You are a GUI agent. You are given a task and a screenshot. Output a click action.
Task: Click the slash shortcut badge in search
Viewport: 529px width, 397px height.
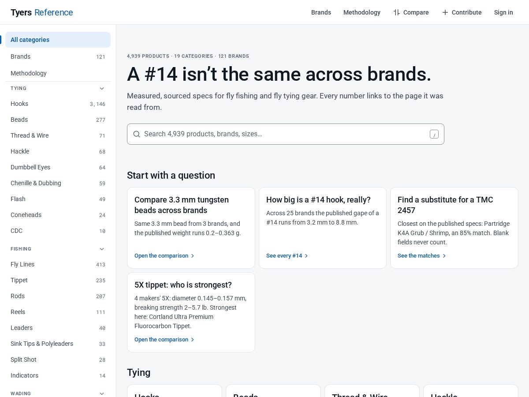pos(434,134)
